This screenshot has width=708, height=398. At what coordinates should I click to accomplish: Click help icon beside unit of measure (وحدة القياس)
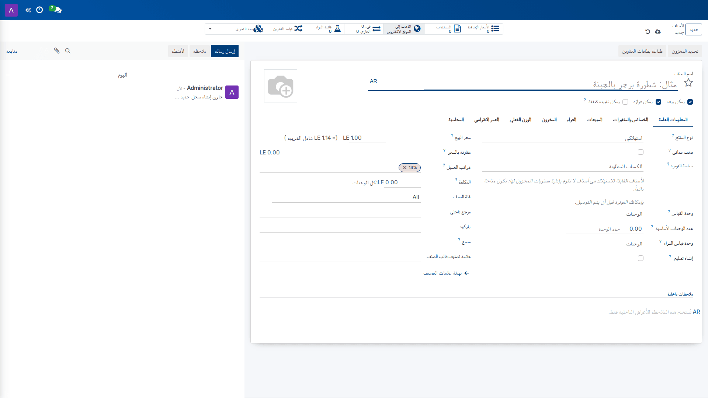[x=669, y=212]
